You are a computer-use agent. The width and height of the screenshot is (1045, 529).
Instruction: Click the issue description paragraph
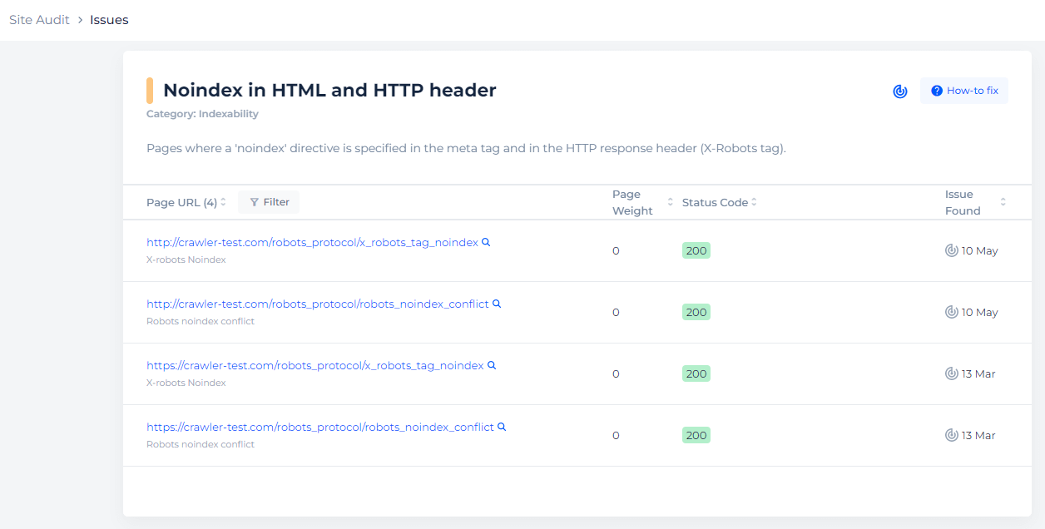coord(466,149)
